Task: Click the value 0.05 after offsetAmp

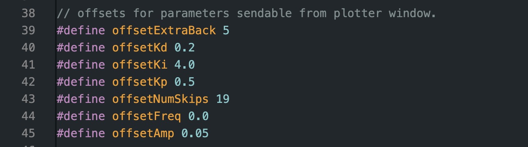Action: tap(195, 134)
